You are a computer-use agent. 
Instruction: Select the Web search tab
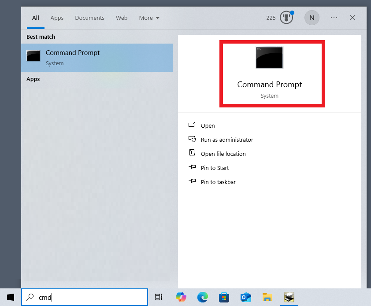[x=122, y=18]
